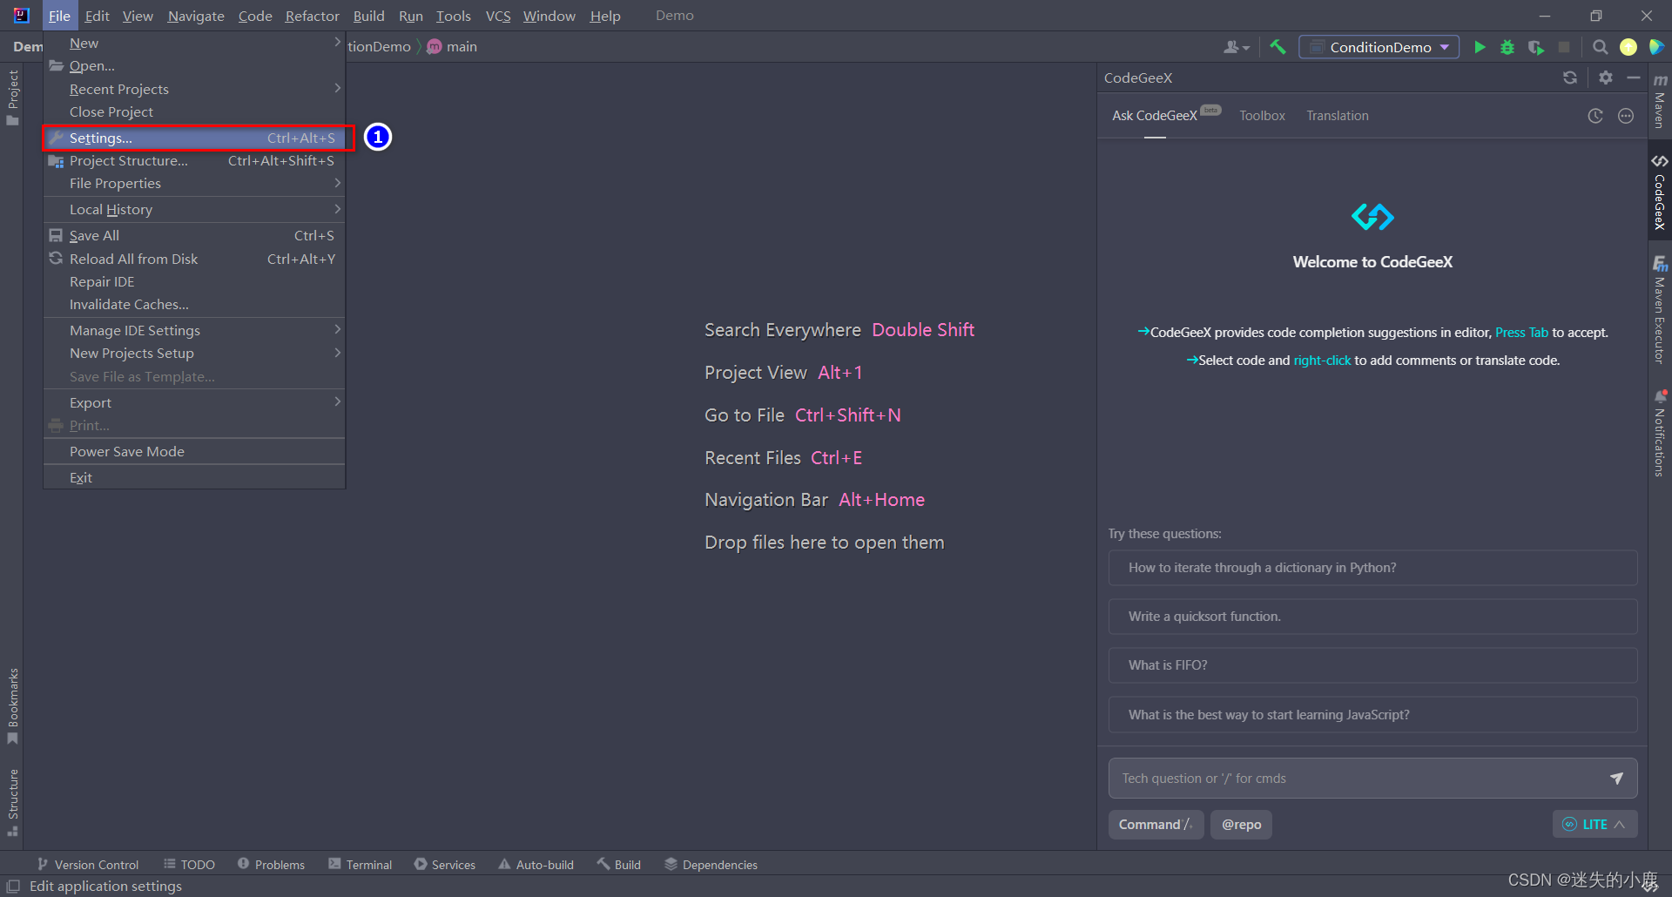1672x897 pixels.
Task: Click Python dictionary iteration suggestion
Action: [1372, 568]
